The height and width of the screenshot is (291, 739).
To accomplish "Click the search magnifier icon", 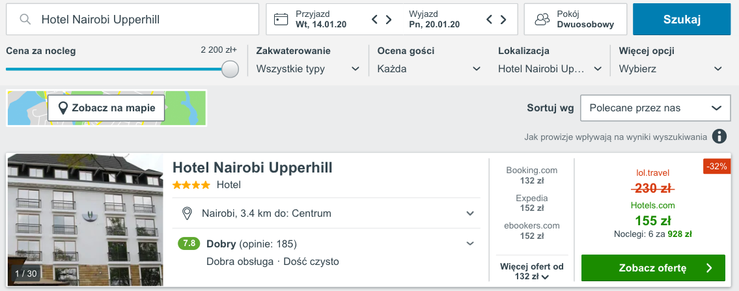I will pyautogui.click(x=25, y=20).
